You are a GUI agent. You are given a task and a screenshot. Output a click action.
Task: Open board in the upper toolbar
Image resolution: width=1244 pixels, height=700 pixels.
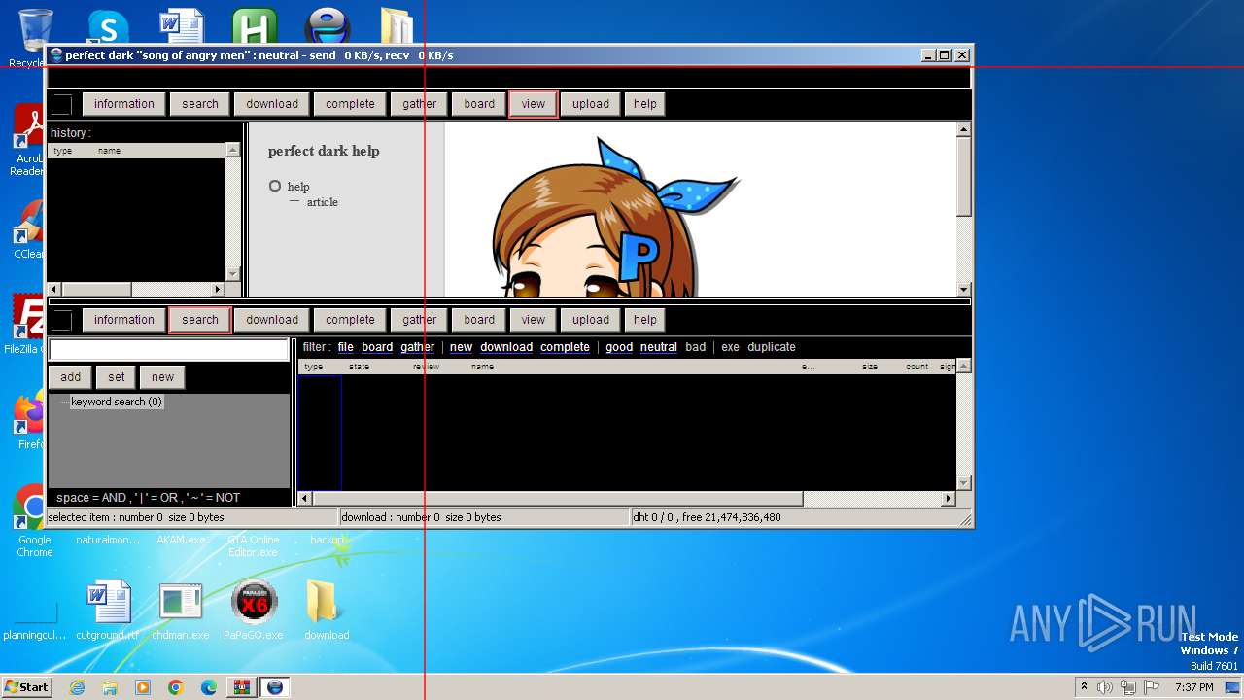click(x=479, y=104)
